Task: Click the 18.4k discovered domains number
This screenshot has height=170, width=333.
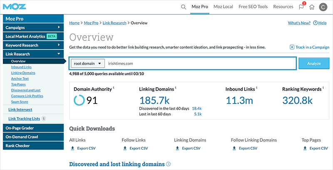Action: 196,108
